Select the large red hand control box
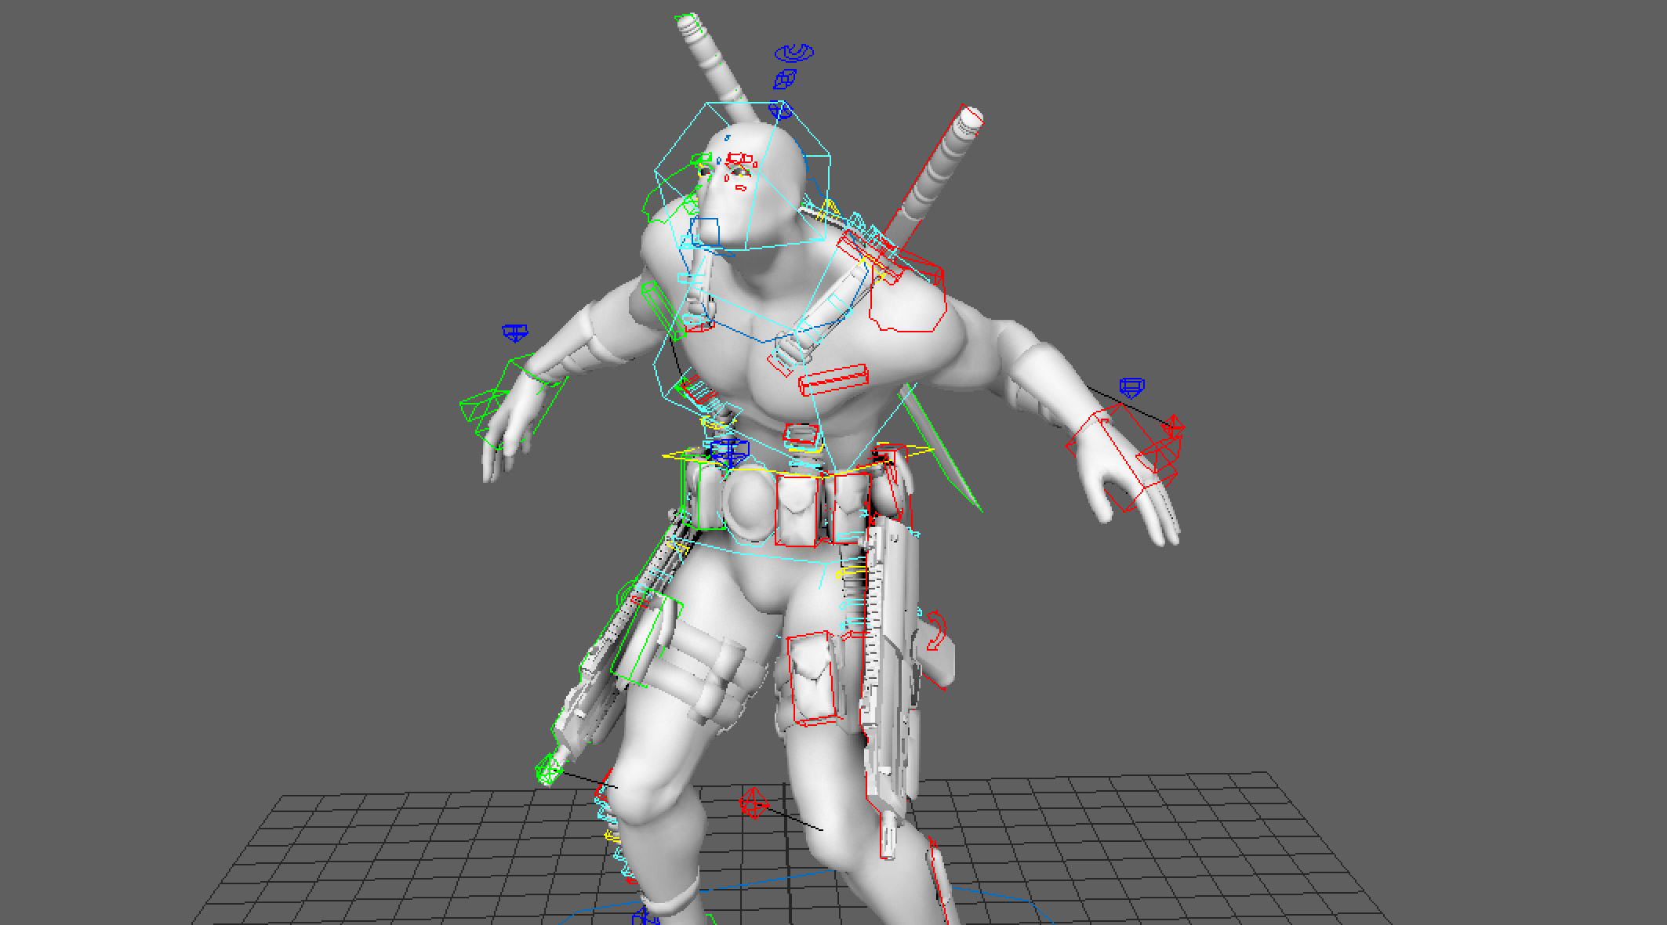The image size is (1667, 925). (x=1123, y=457)
